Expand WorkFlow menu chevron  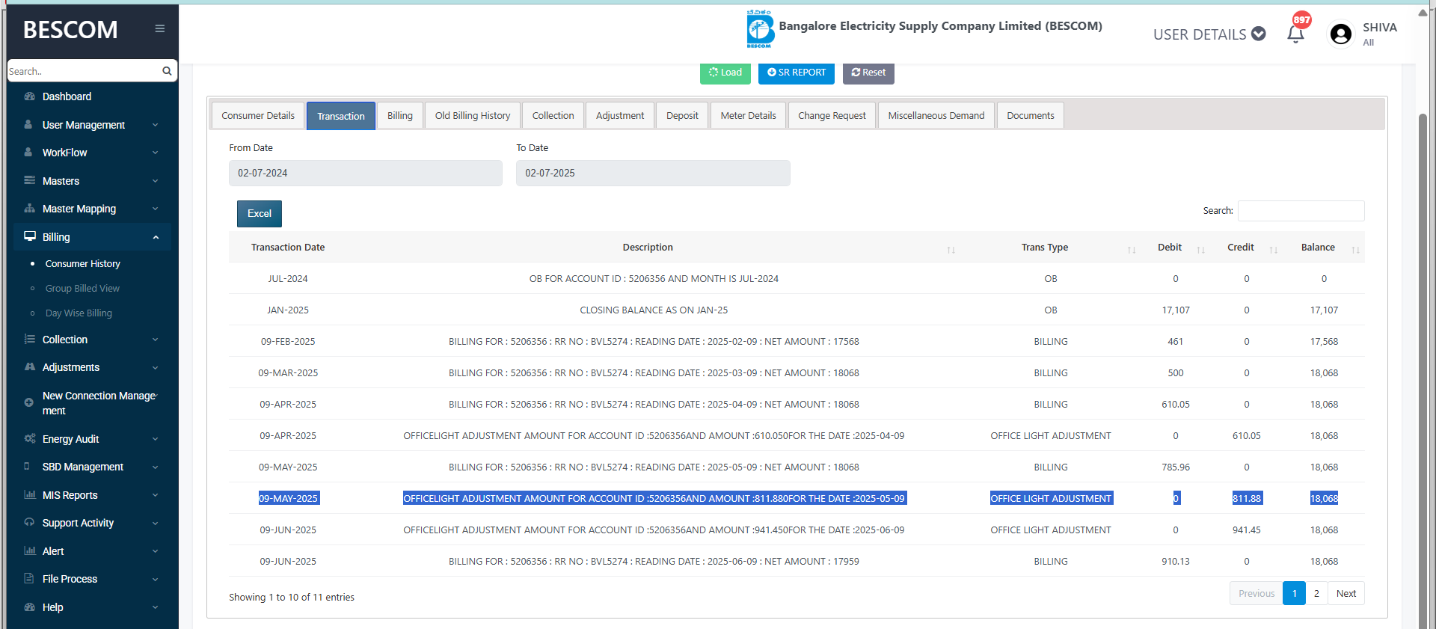156,153
